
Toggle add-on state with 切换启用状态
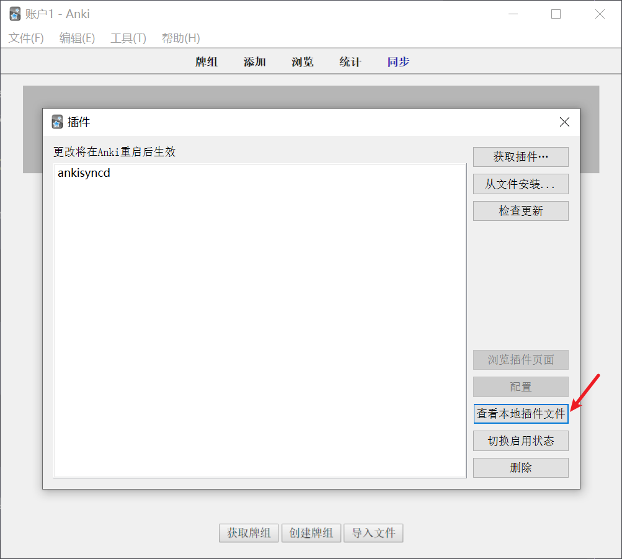520,441
